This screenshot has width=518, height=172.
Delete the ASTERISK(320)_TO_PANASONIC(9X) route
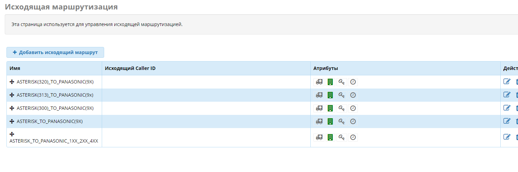point(517,81)
